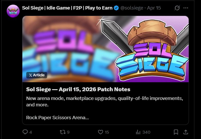Click the 340 views count

[146, 132]
